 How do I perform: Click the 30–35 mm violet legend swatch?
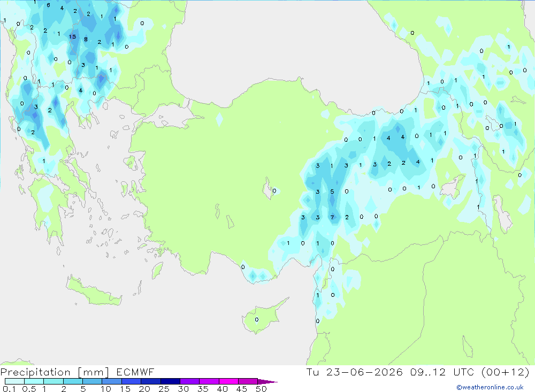click(x=190, y=381)
